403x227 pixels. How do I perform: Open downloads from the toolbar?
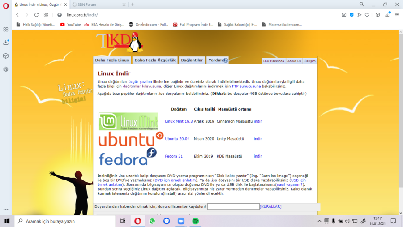(387, 15)
